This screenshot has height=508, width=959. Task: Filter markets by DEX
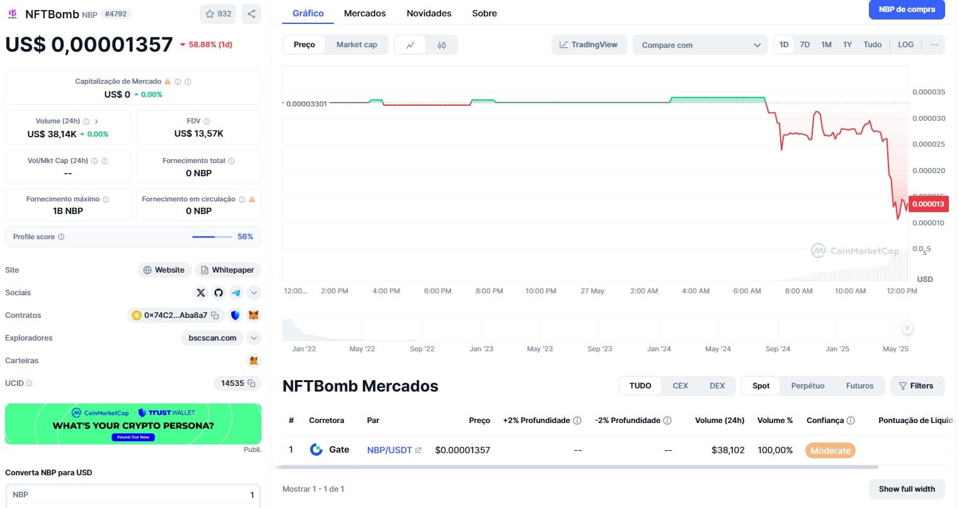pos(717,386)
